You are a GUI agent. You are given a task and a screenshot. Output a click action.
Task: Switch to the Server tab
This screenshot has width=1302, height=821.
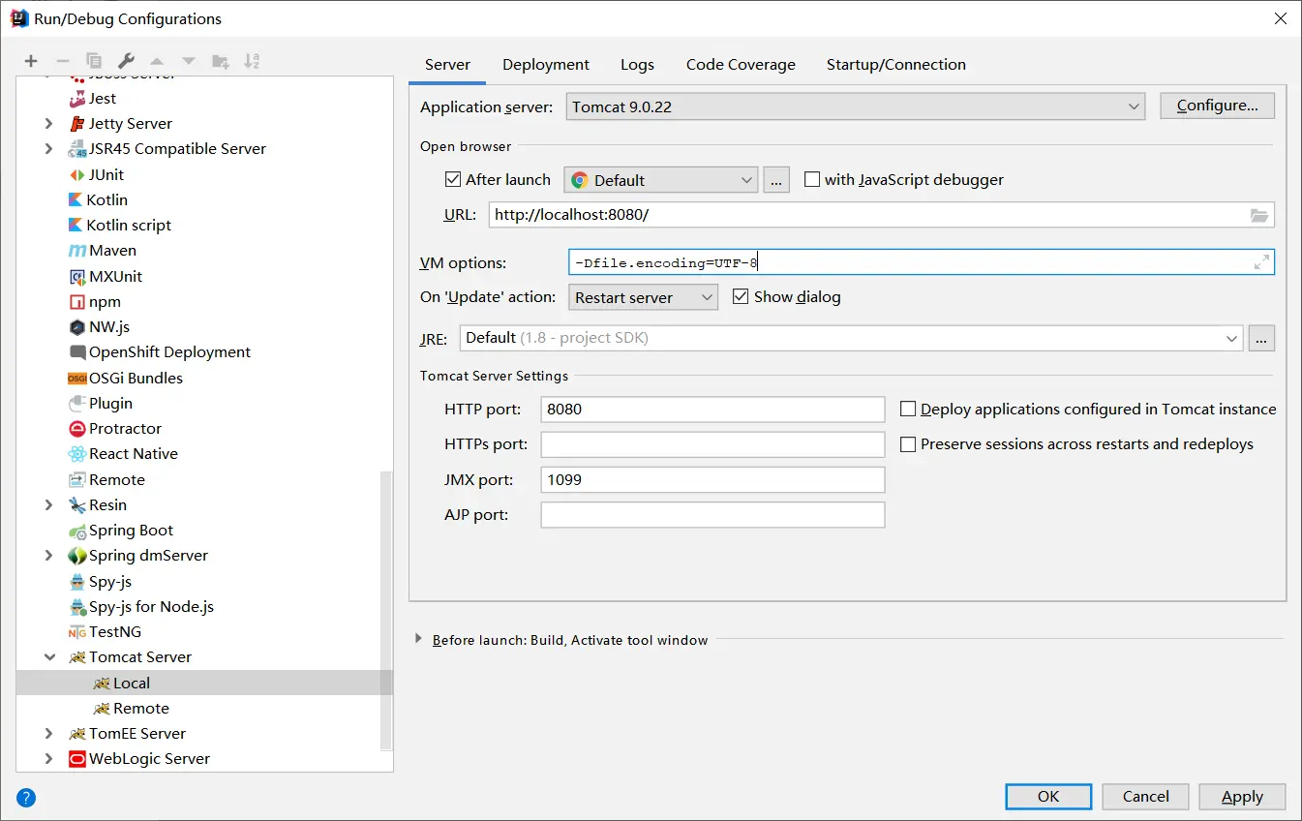click(447, 65)
